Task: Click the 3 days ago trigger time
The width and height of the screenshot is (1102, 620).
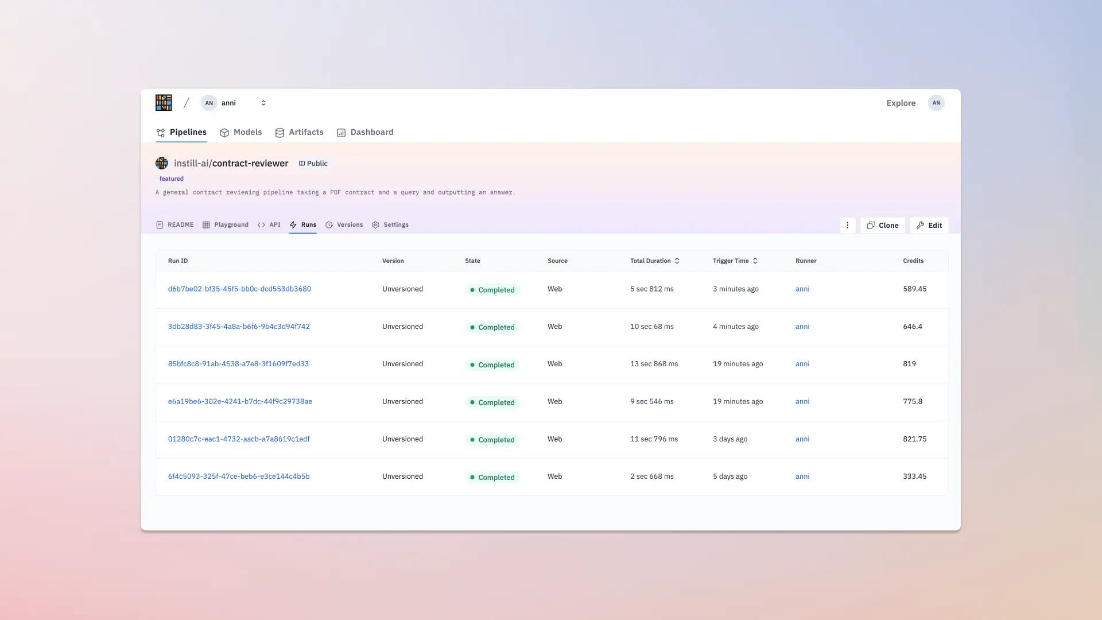Action: pos(730,439)
